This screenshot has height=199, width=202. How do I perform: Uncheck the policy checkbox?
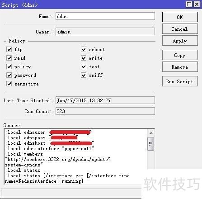click(9, 66)
